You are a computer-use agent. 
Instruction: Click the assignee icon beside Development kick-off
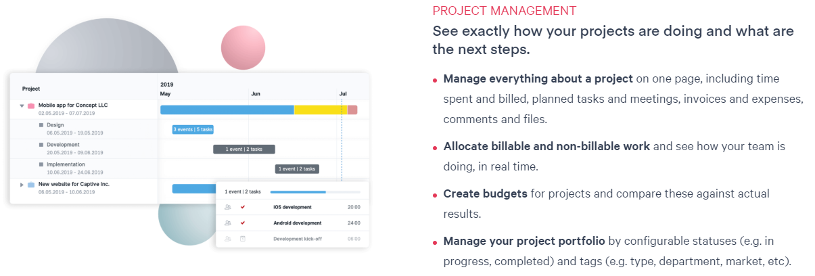227,238
